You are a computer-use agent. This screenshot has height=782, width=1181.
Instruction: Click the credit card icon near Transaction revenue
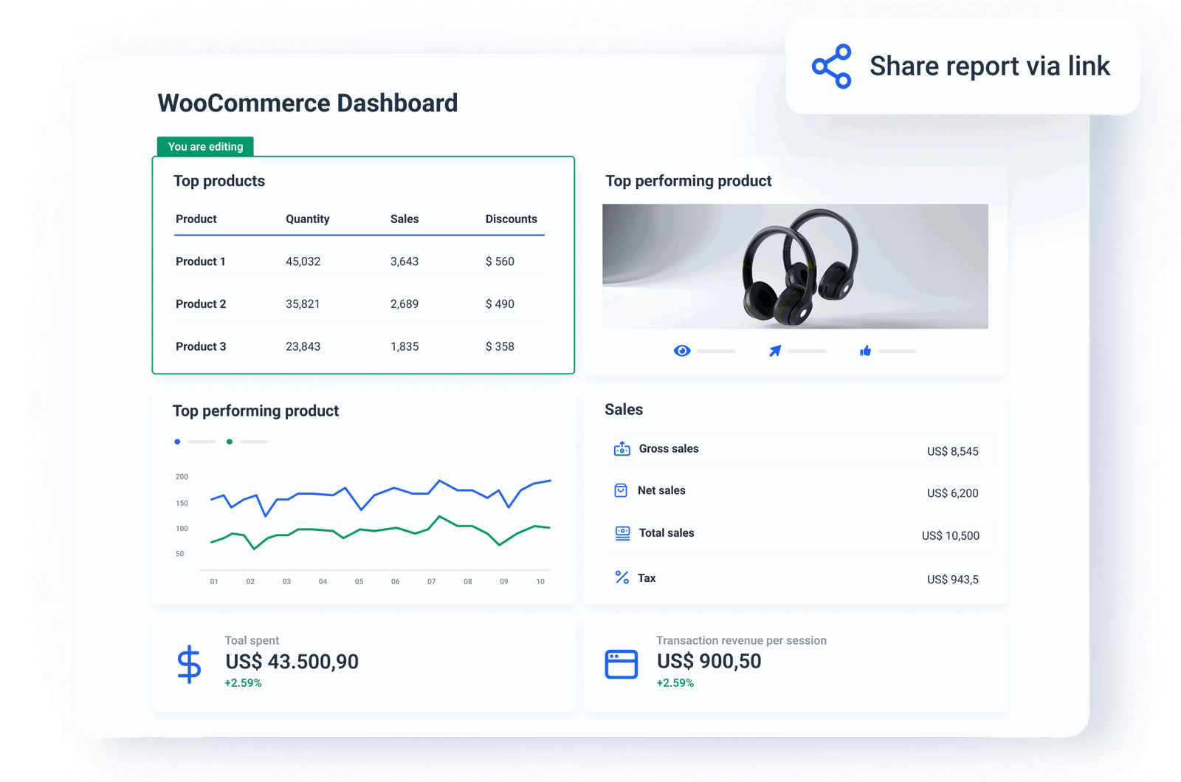click(x=622, y=662)
